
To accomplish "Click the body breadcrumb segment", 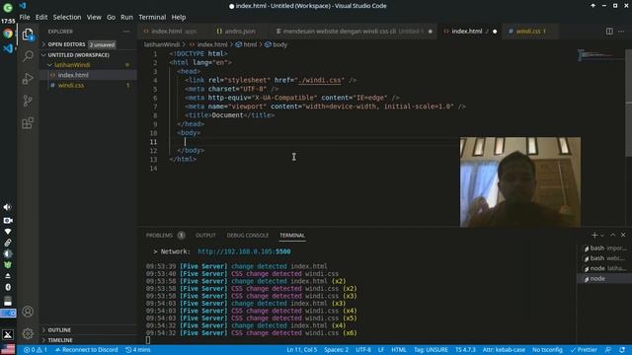I will pyautogui.click(x=276, y=44).
